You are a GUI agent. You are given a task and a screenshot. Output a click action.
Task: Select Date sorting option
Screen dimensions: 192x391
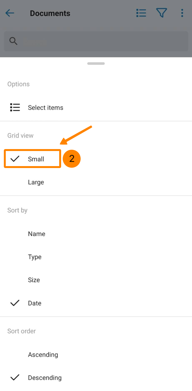click(35, 303)
